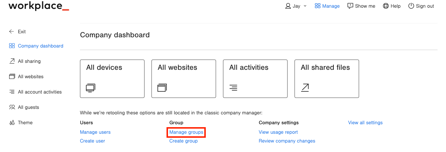The image size is (446, 152).
Task: Open the Manage users link
Action: coord(95,132)
